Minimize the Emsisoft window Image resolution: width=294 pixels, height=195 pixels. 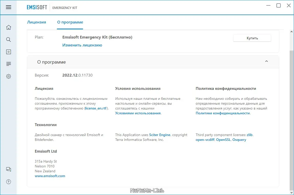coord(268,5)
